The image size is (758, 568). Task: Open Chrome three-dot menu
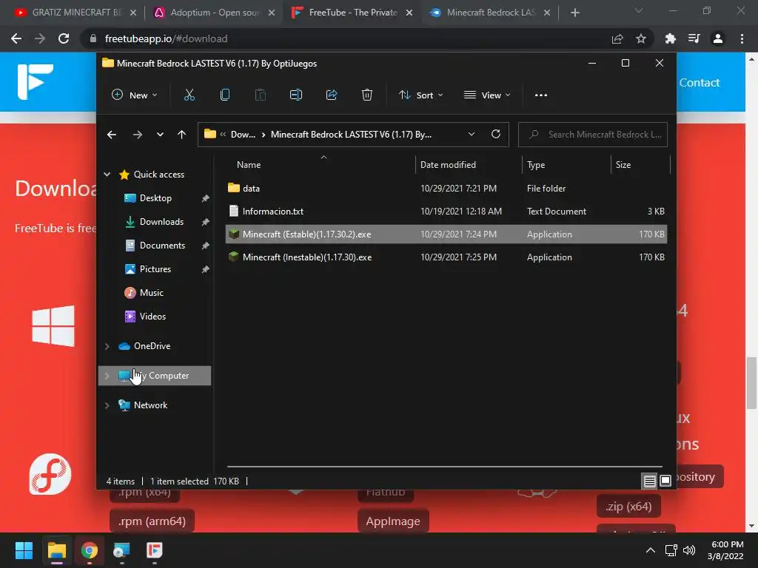(742, 38)
